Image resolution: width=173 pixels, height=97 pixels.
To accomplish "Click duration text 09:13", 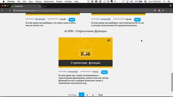I will (95, 72).
